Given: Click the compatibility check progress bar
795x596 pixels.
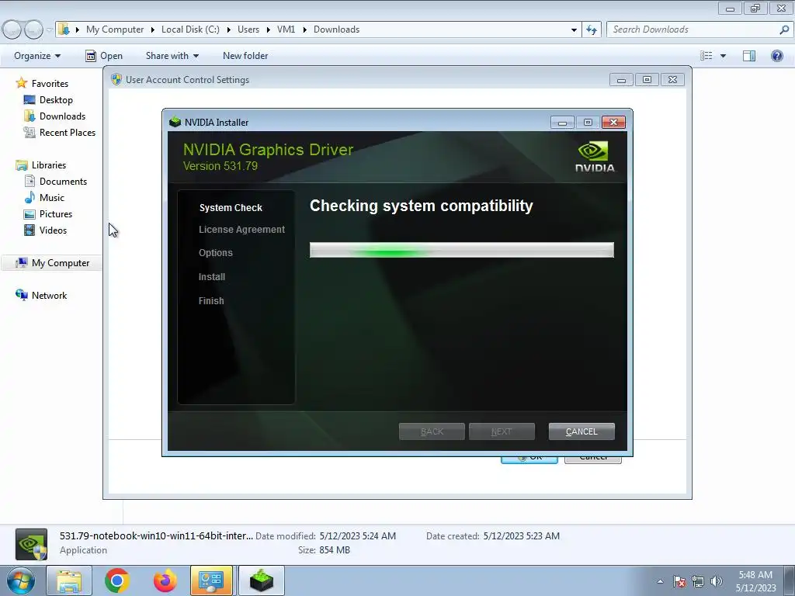Looking at the screenshot, I should tap(461, 250).
